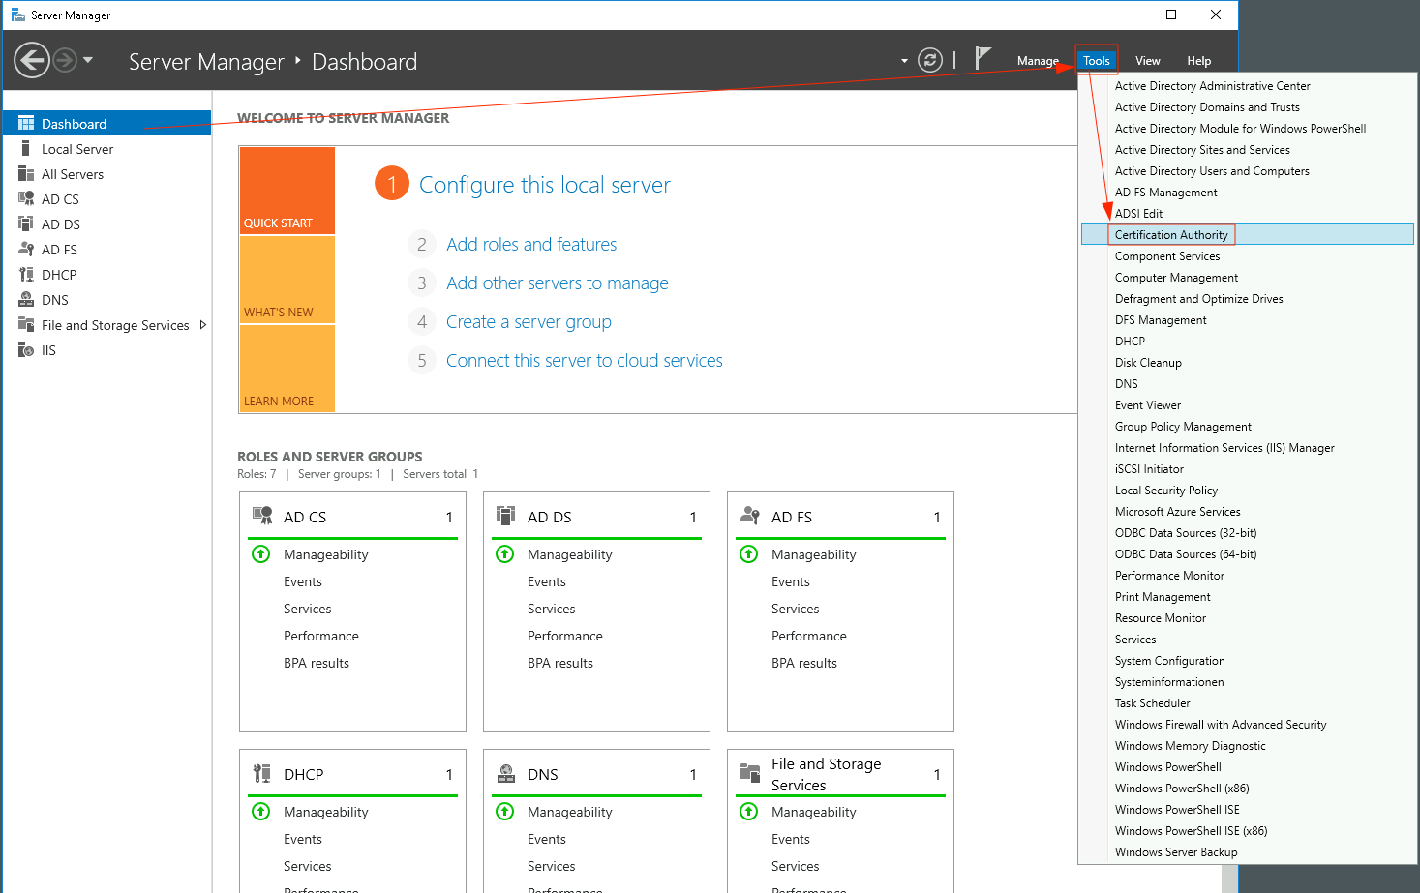
Task: Click the WHAT'S NEW tile
Action: tap(287, 280)
